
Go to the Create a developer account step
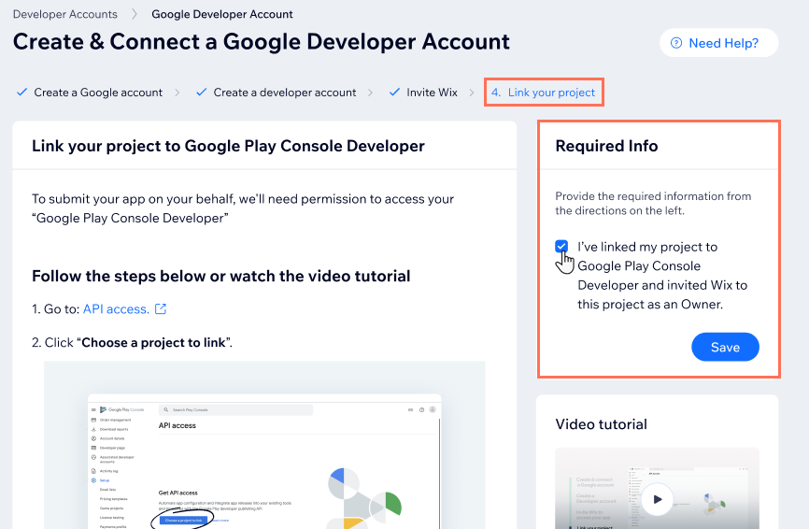(285, 93)
